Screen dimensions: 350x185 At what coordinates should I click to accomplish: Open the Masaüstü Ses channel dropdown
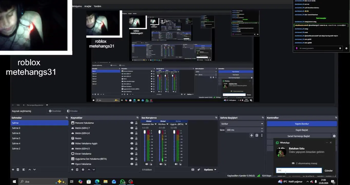[155, 124]
